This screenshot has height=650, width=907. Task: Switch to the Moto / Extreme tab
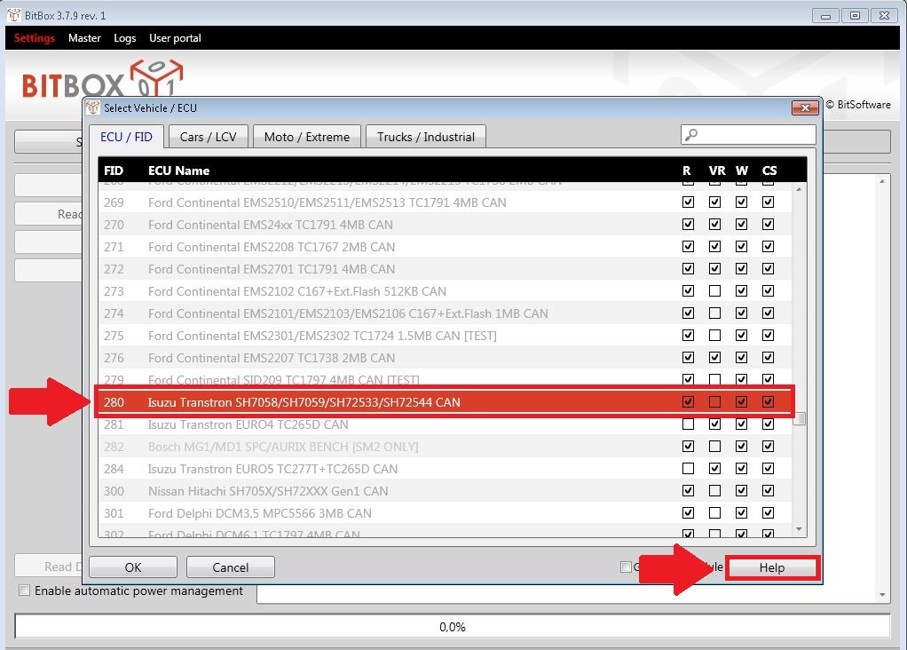tap(306, 137)
